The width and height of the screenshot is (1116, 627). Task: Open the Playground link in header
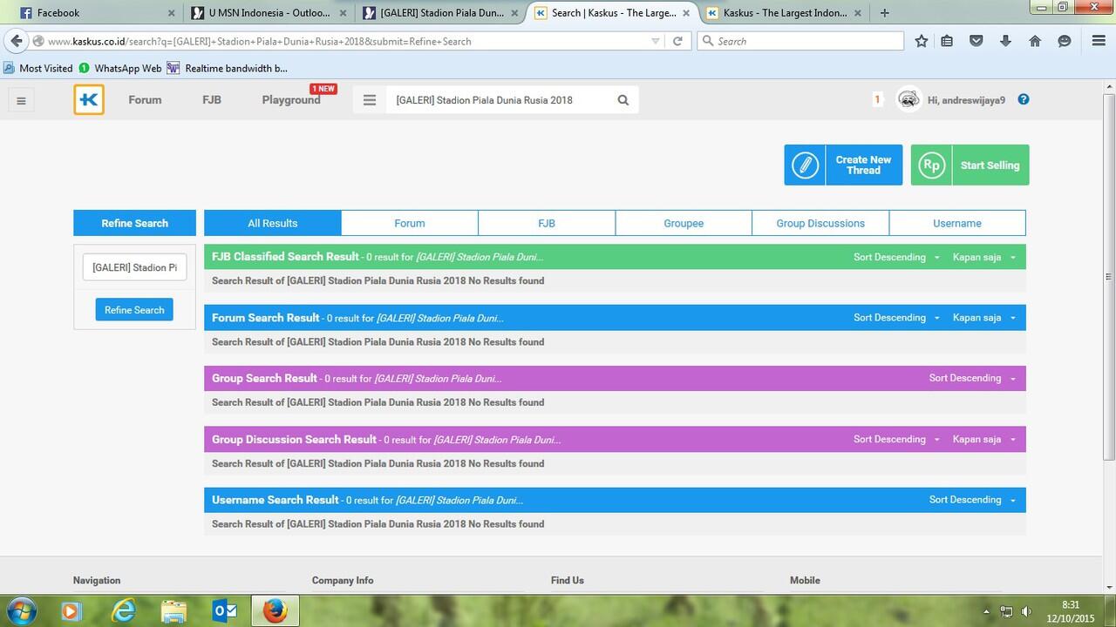(x=291, y=100)
